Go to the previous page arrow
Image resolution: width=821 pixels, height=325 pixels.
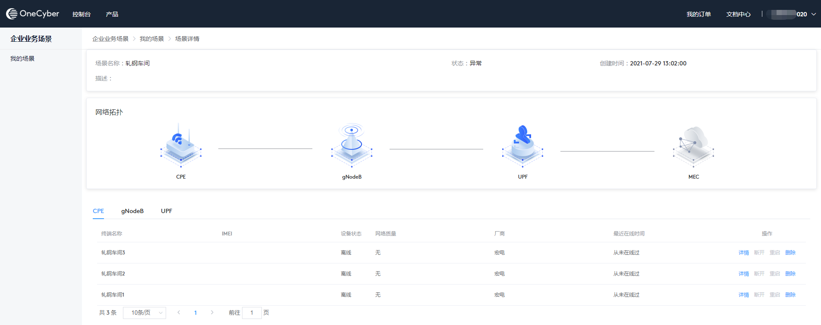point(179,313)
